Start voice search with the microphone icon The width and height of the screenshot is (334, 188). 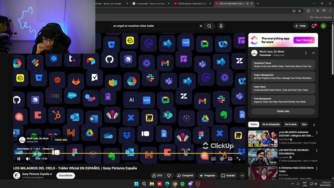pyautogui.click(x=221, y=26)
